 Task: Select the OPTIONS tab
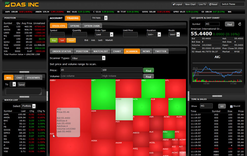[x=75, y=26]
